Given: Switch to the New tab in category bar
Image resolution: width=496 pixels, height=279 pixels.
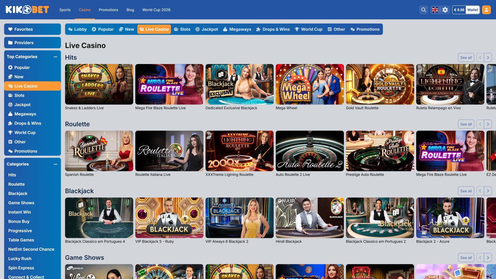Looking at the screenshot, I should point(127,29).
